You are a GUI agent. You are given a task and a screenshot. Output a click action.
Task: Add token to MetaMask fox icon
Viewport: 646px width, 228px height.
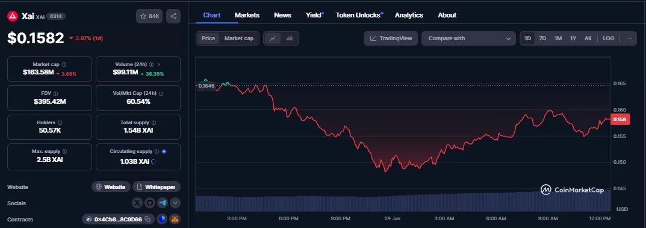tap(175, 220)
